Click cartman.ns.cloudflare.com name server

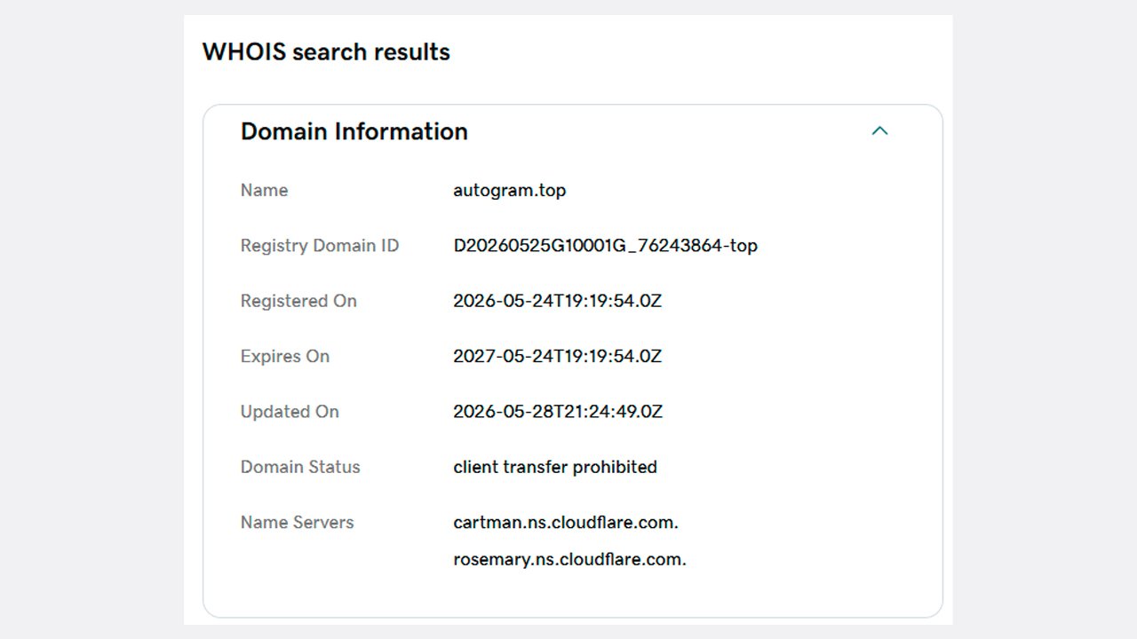coord(566,523)
